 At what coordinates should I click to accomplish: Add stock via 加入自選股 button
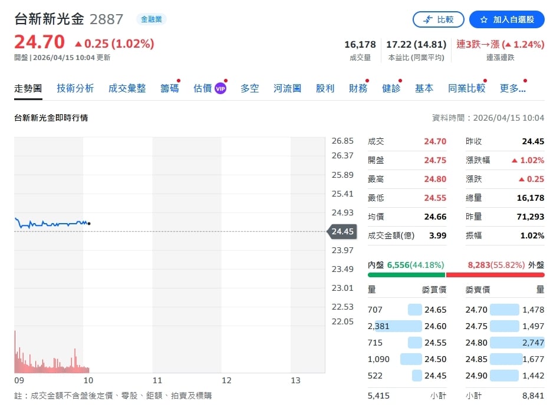[506, 19]
